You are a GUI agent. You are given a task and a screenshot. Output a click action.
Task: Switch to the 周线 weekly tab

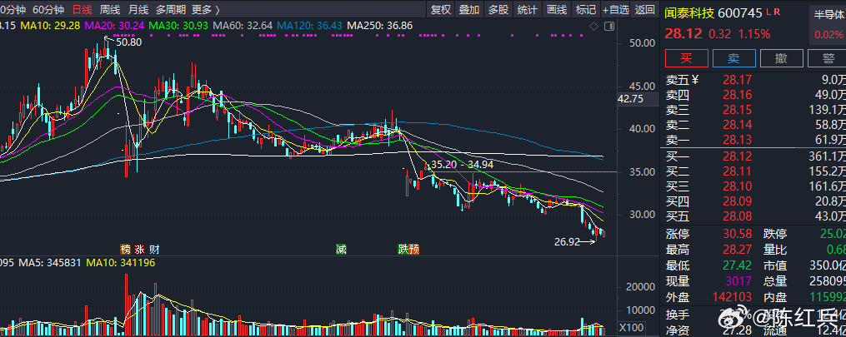click(109, 9)
